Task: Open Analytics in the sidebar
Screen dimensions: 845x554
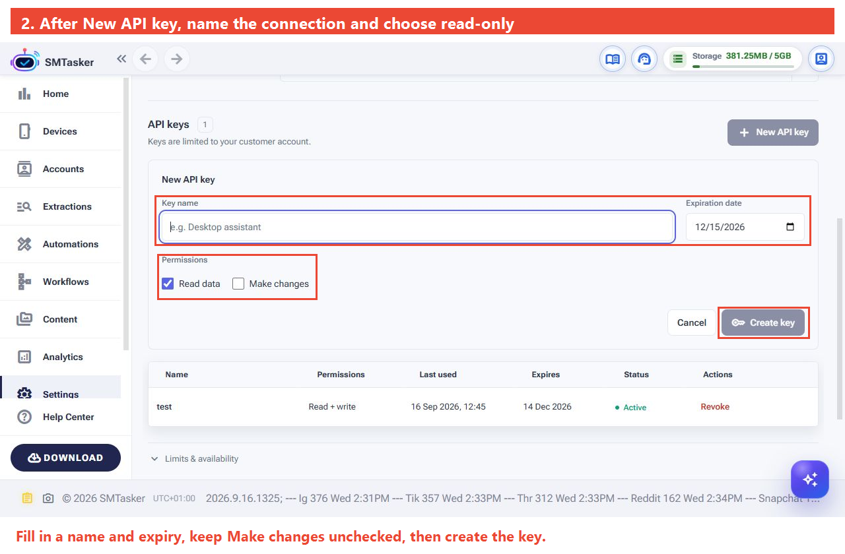Action: [61, 357]
